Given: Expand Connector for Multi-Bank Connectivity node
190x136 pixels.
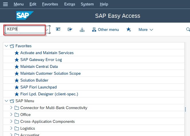Looking at the screenshot, I should [x=11, y=108].
